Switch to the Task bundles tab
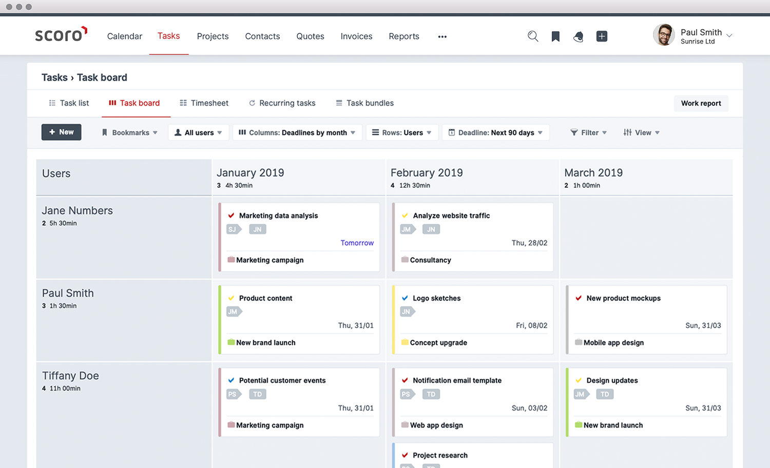 364,103
